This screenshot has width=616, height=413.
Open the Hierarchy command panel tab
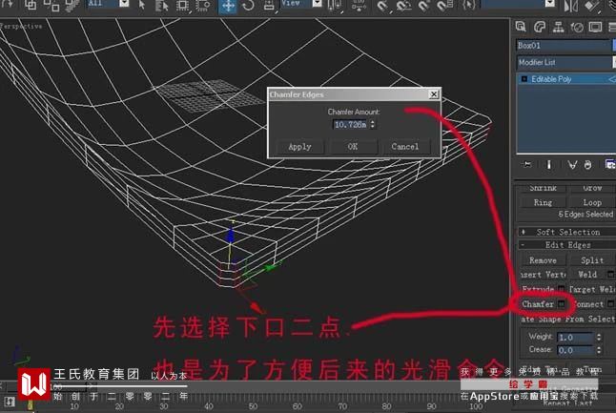558,27
